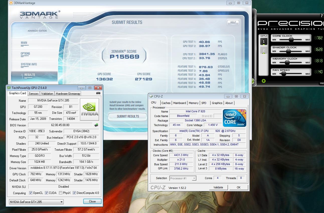
Task: Go to MAIN in 3DMark Vantage
Action: click(24, 43)
